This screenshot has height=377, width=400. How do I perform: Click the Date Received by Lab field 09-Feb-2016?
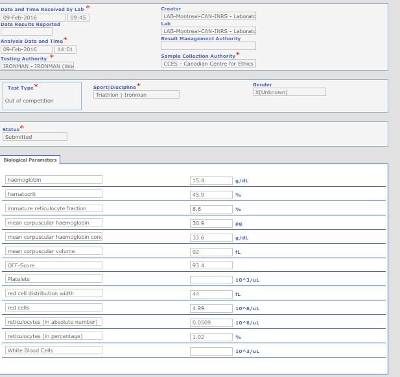pyautogui.click(x=33, y=18)
